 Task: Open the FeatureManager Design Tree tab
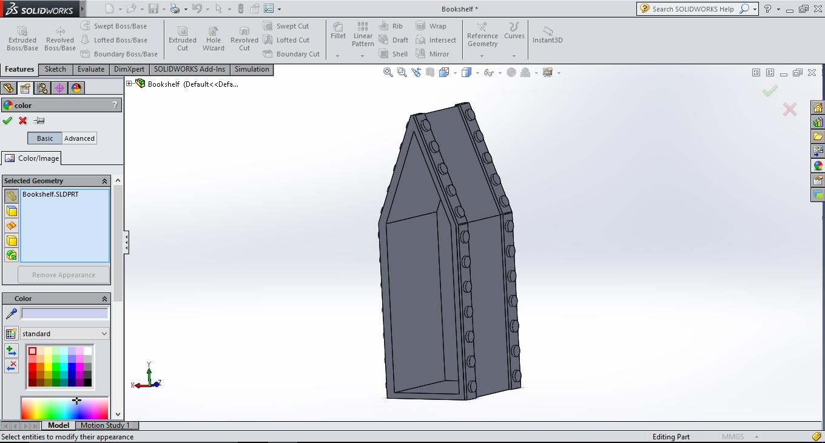click(8, 88)
